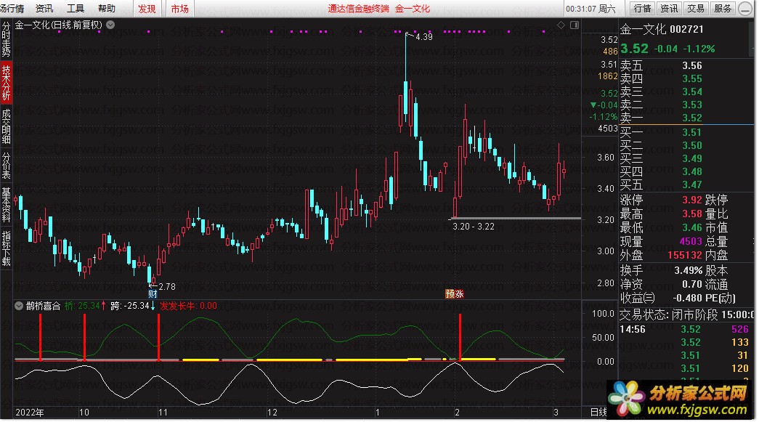Screen dimensions: 759x422
Task: Click the 卖五 ask price 3.56
Action: click(x=692, y=65)
